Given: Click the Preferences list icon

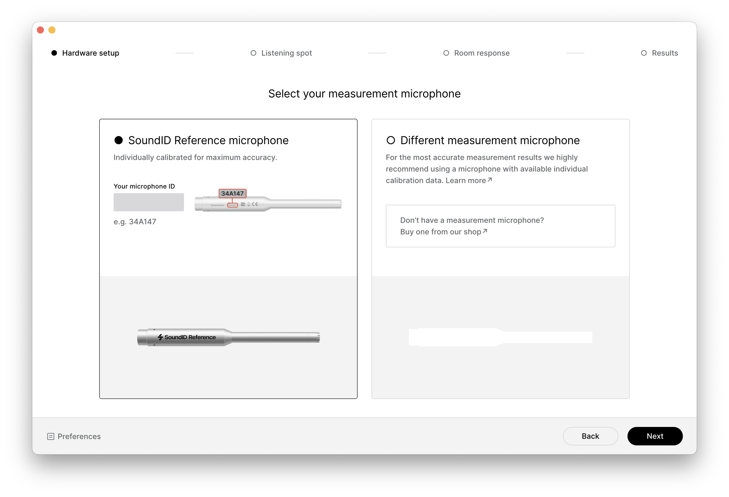Looking at the screenshot, I should [x=50, y=436].
